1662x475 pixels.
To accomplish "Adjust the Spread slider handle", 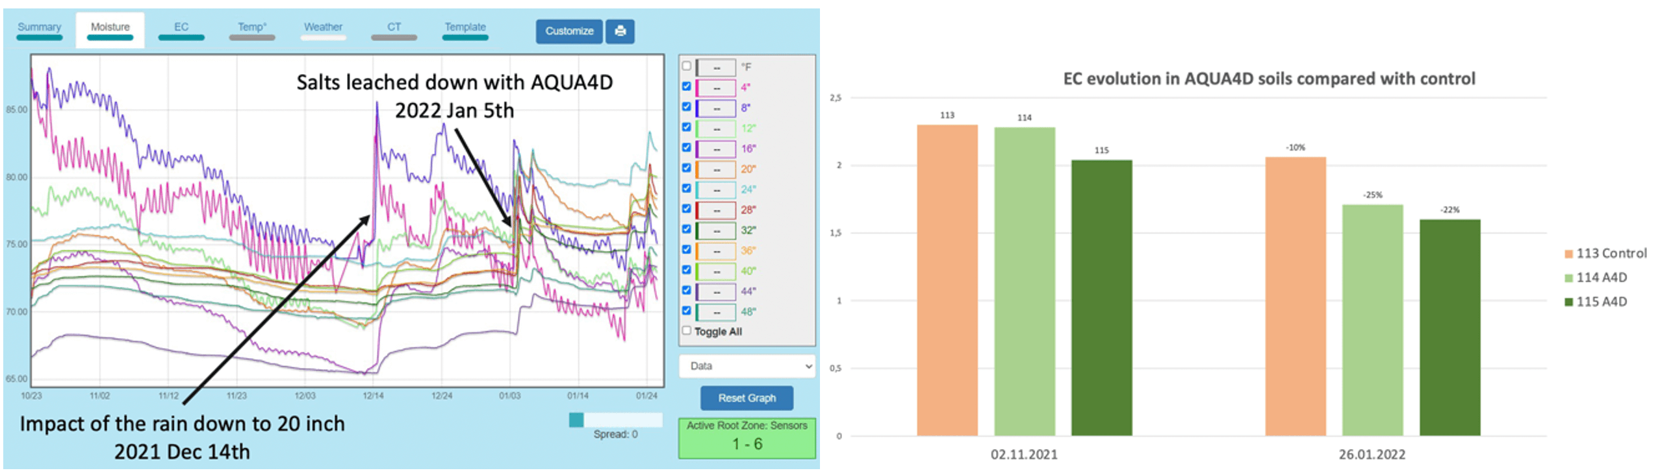I will pos(576,420).
